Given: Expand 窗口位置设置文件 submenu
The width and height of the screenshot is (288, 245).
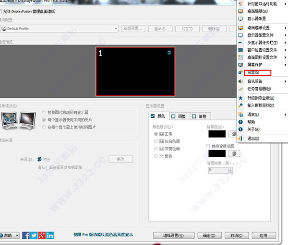Looking at the screenshot, I should click(x=286, y=50).
